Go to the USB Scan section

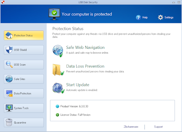click(x=24, y=64)
